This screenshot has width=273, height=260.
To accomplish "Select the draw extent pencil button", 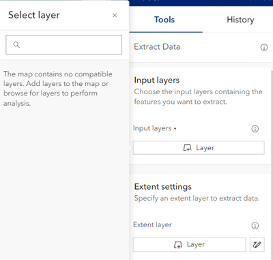I will click(257, 244).
